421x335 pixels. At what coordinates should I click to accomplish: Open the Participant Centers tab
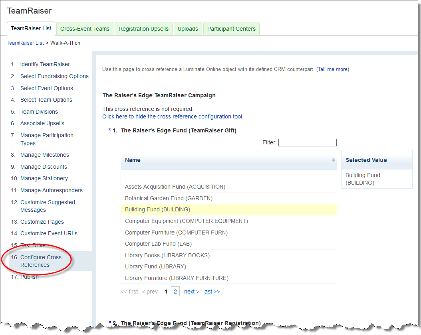[231, 29]
